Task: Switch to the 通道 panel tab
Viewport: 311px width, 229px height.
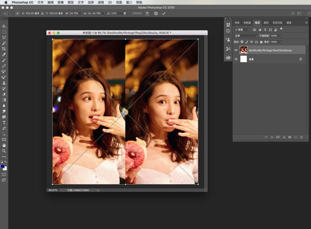Action: click(x=289, y=23)
